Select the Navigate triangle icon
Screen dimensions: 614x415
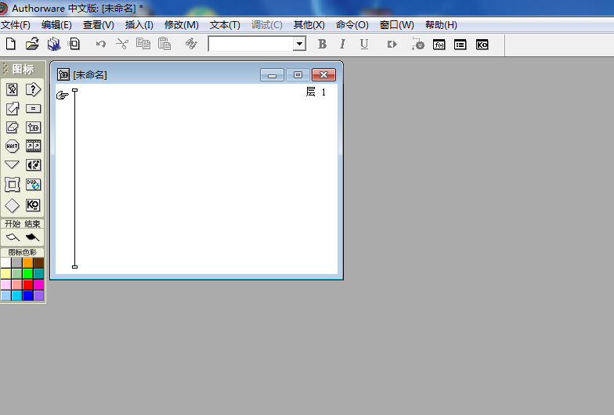pos(13,164)
